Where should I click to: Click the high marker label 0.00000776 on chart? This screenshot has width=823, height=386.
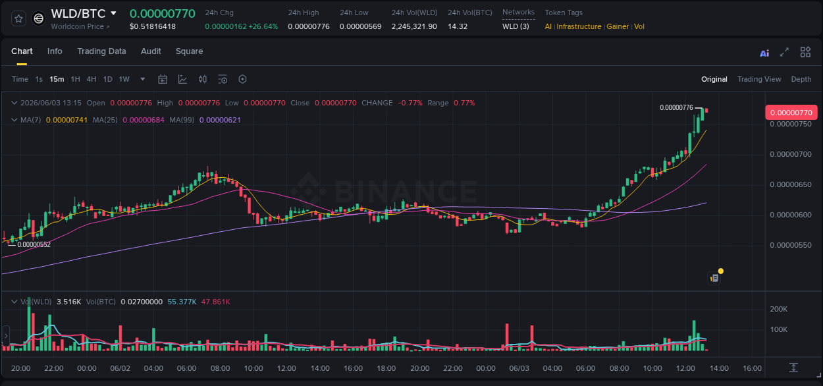point(676,107)
